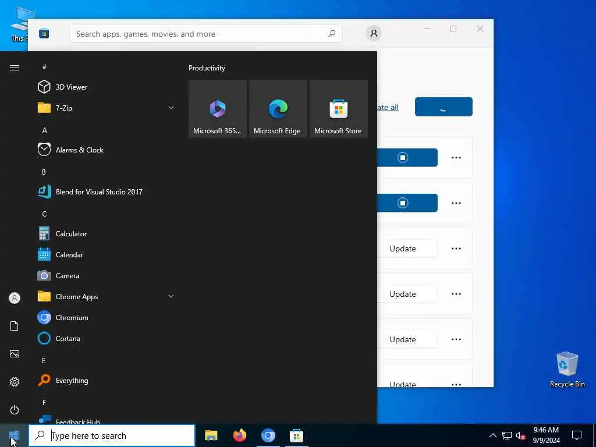The width and height of the screenshot is (596, 447).
Task: Launch Chromium from the app list
Action: [107, 317]
